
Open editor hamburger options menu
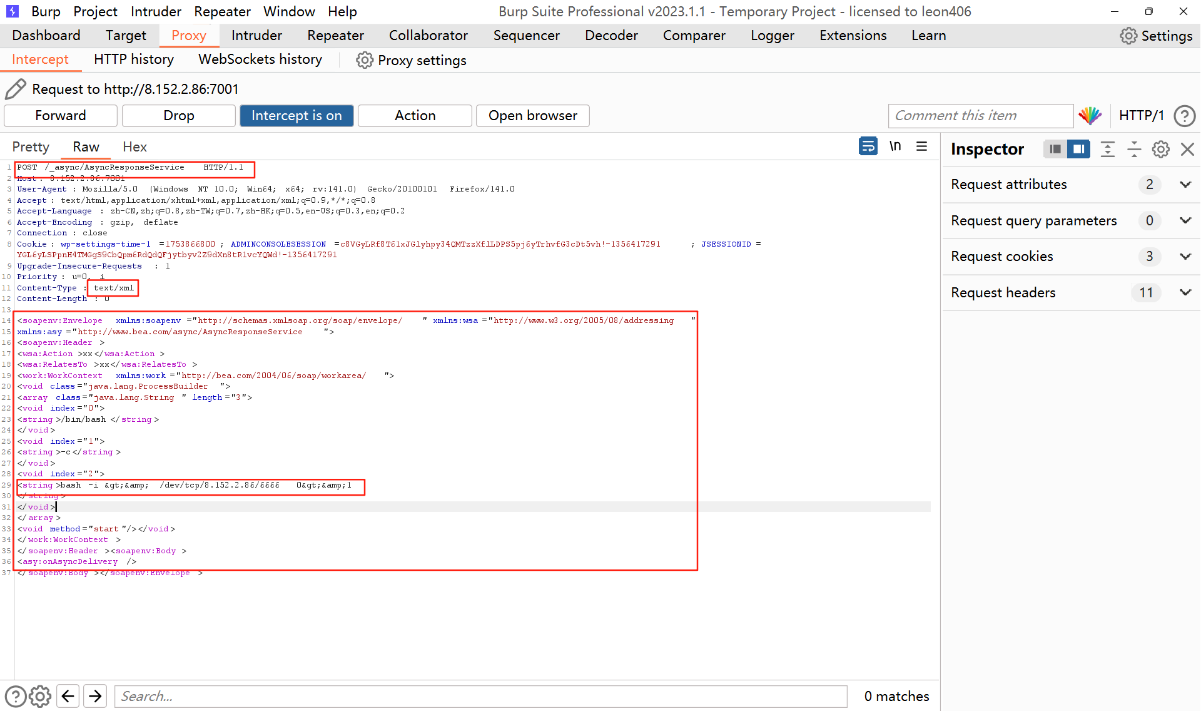(921, 146)
